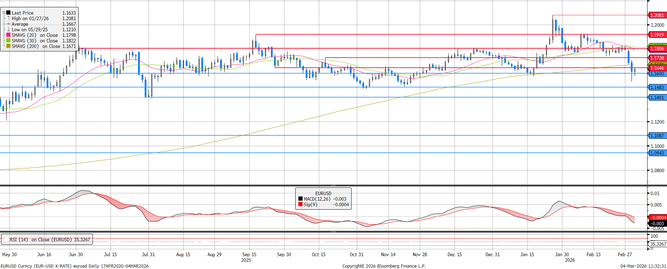The width and height of the screenshot is (667, 269).
Task: Grab the divider handle above MACD panel
Action: coord(333,186)
